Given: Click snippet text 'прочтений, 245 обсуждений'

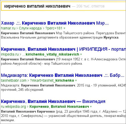Looking at the screenshot, I should pos(22,90).
